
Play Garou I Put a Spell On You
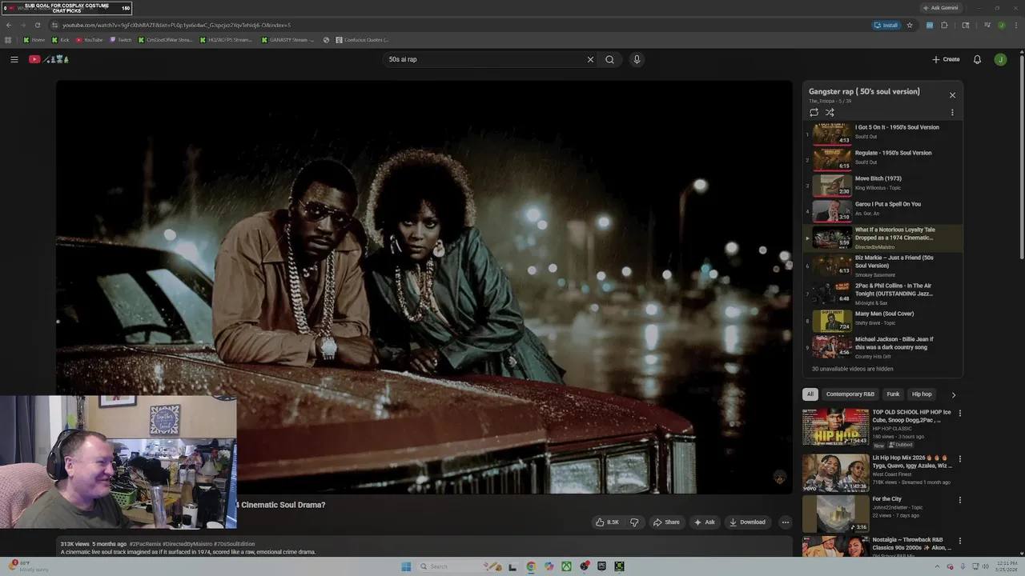(x=882, y=210)
